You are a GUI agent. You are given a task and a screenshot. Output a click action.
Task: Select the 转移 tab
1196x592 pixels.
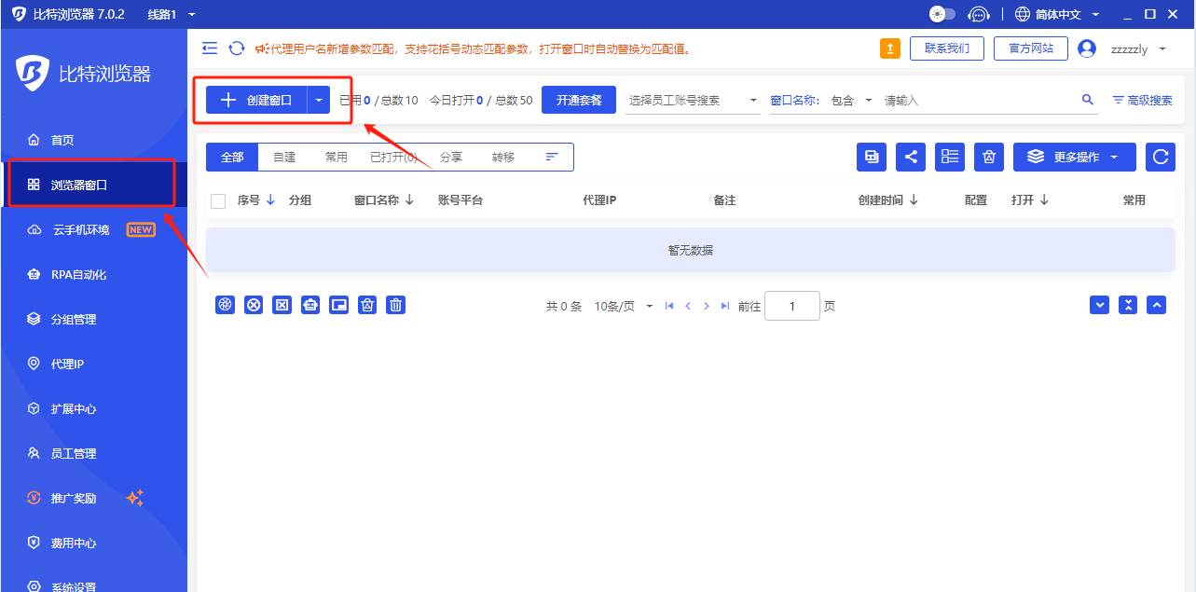503,157
